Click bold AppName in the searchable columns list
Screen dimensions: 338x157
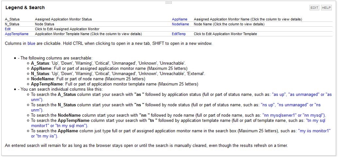42,69
